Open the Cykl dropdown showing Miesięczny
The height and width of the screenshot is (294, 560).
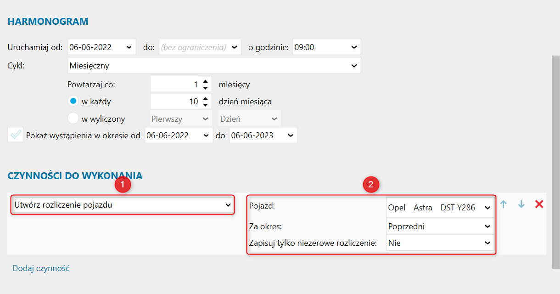pos(354,66)
